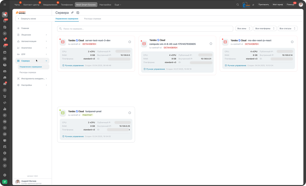The image size is (306, 186).
Task: Open settings gear on compute-vm-4-8-40-ssd card
Action: 211,44
